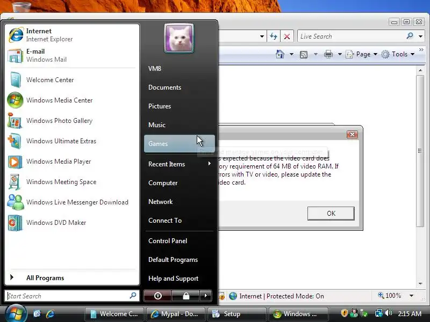
Task: Click the cat user account picture
Action: pyautogui.click(x=179, y=38)
